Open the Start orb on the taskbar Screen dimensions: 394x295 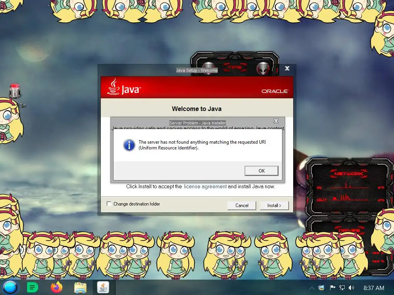[x=10, y=287]
